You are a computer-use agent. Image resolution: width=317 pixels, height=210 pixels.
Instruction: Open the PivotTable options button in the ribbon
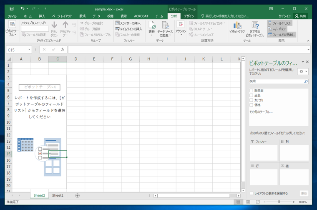[x=12, y=29]
